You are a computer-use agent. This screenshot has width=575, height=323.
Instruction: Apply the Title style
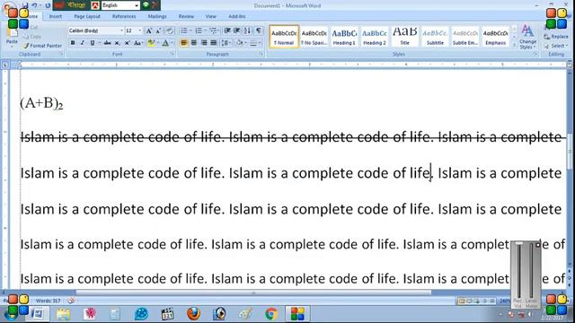pos(405,37)
